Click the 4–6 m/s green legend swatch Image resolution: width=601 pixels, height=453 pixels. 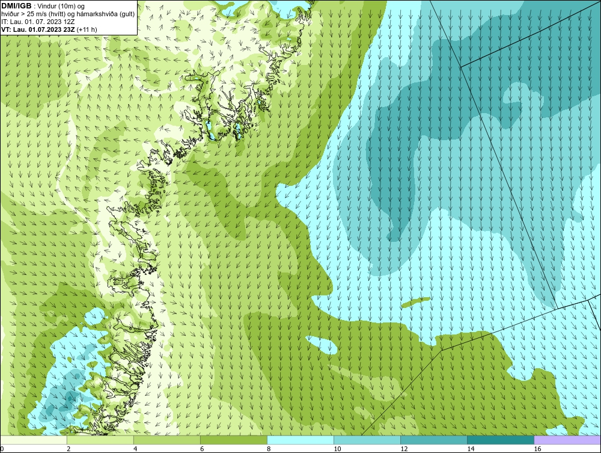(x=166, y=440)
